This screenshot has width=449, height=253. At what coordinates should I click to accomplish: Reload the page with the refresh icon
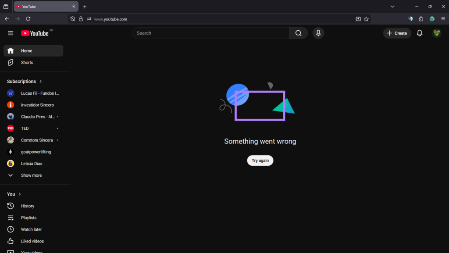click(x=28, y=19)
